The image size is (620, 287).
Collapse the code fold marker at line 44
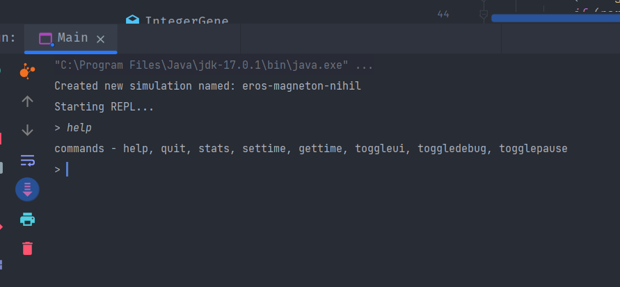click(483, 15)
